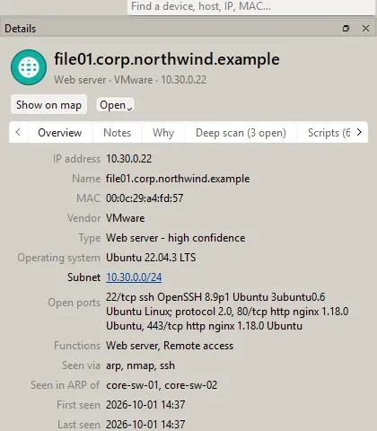The width and height of the screenshot is (377, 431).
Task: Select Operating system value Ubuntu 22.04.3 LTS
Action: (151, 258)
